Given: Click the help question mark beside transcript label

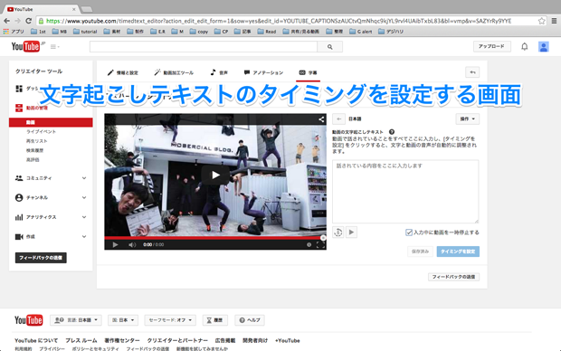Looking at the screenshot, I should [392, 132].
